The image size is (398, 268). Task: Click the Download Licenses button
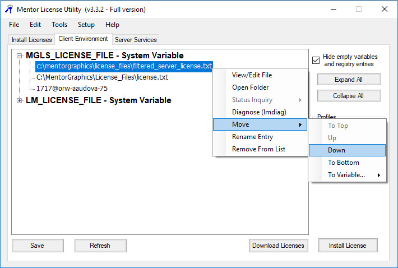[x=278, y=246]
